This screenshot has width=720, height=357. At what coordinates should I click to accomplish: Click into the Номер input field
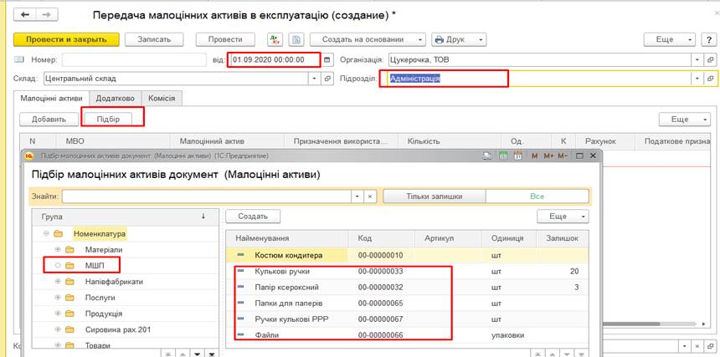tap(133, 59)
